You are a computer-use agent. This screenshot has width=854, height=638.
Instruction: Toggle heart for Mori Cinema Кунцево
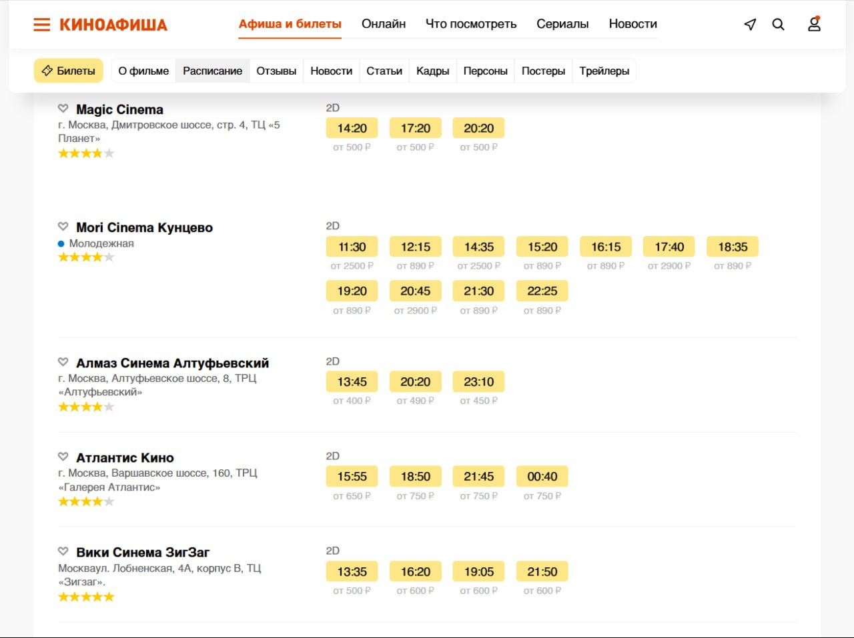click(63, 227)
